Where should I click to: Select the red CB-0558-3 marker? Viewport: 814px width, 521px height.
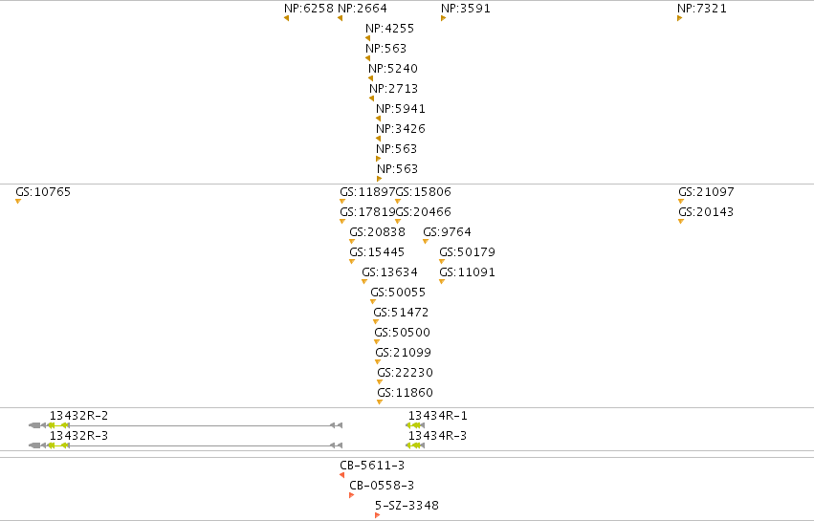pos(351,495)
